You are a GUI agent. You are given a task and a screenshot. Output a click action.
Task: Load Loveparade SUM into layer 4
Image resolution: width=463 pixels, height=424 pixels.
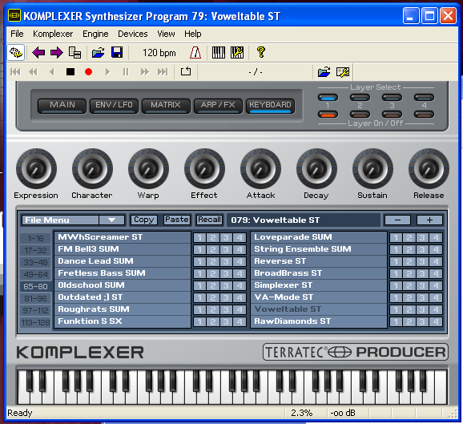point(436,238)
